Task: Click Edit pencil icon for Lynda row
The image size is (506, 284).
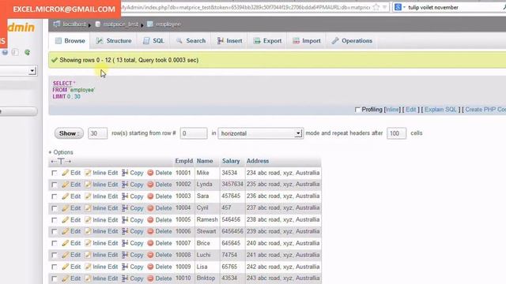Action: [66, 185]
